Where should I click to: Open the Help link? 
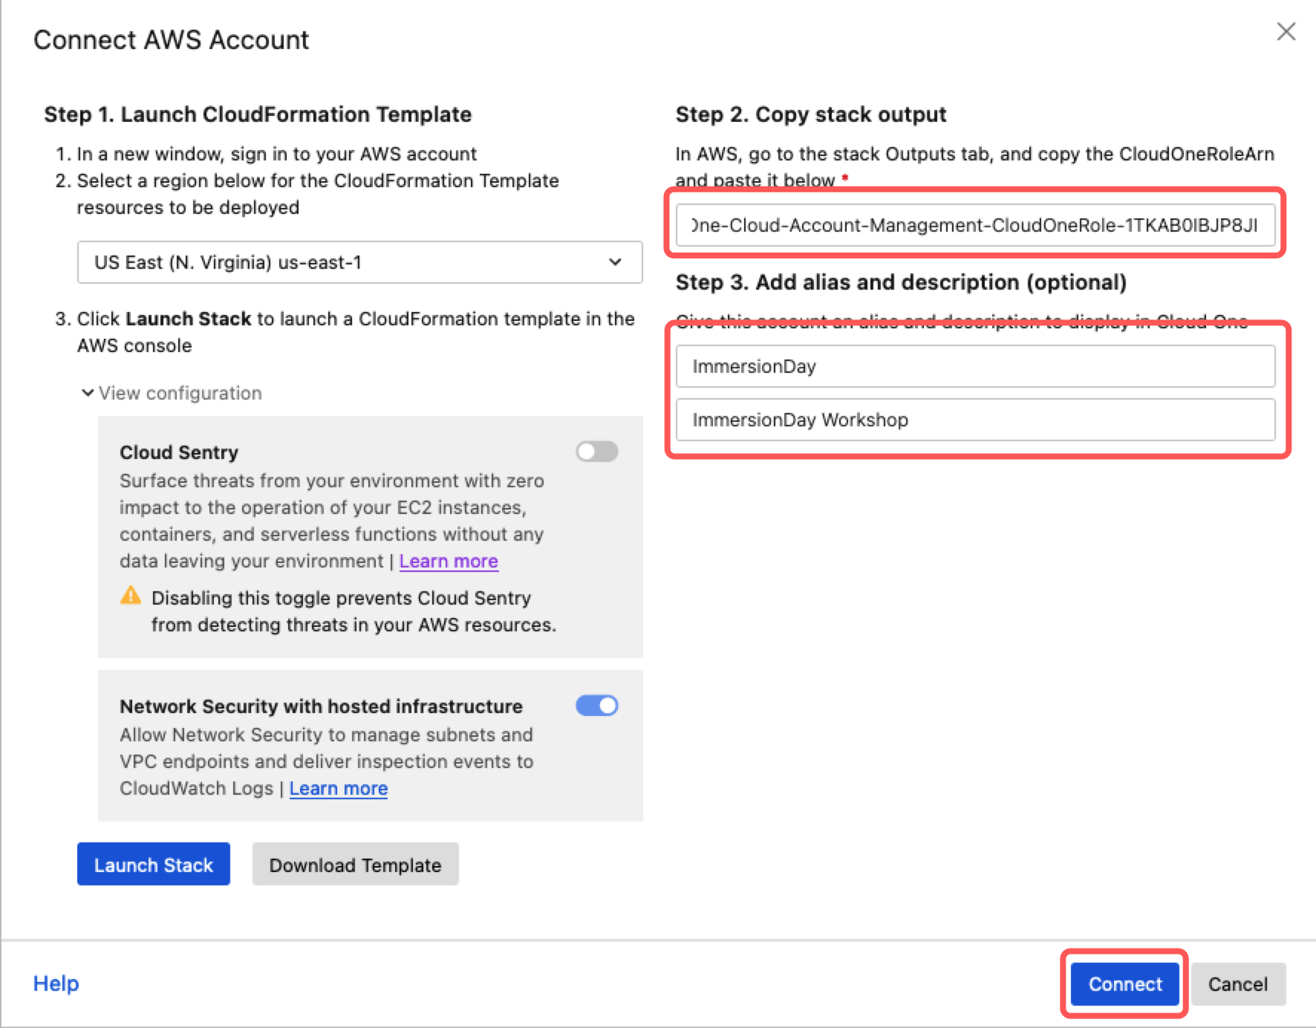tap(56, 983)
